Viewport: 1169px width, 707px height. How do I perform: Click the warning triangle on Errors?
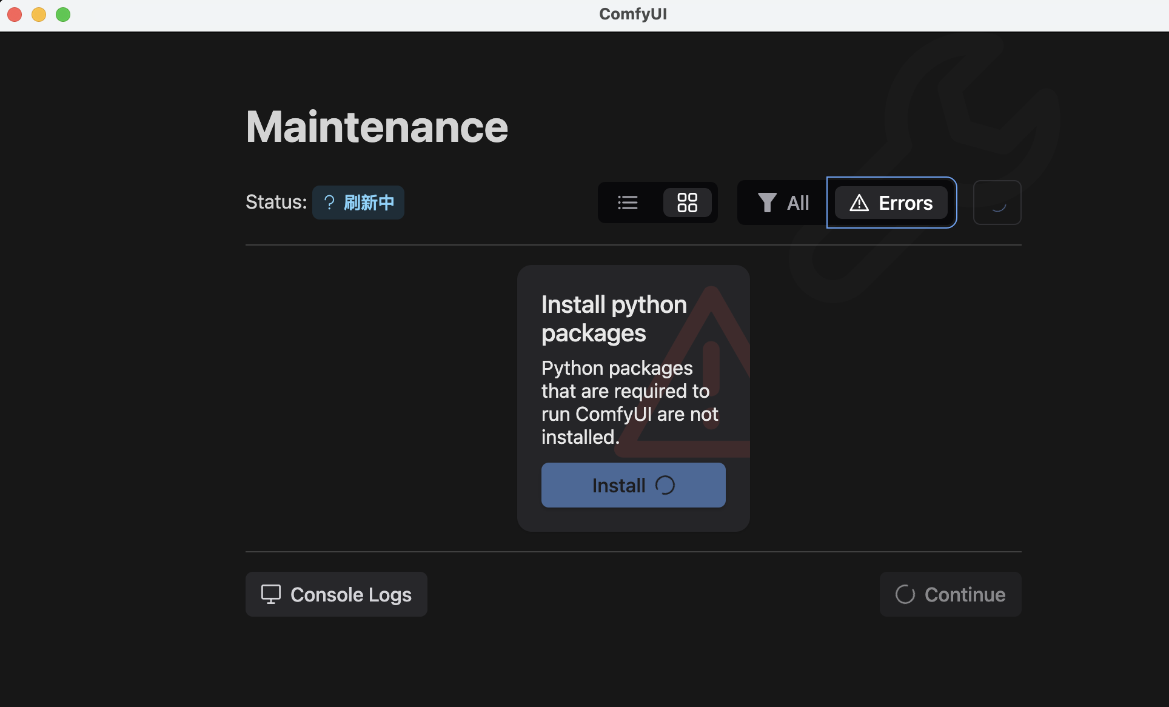coord(859,203)
